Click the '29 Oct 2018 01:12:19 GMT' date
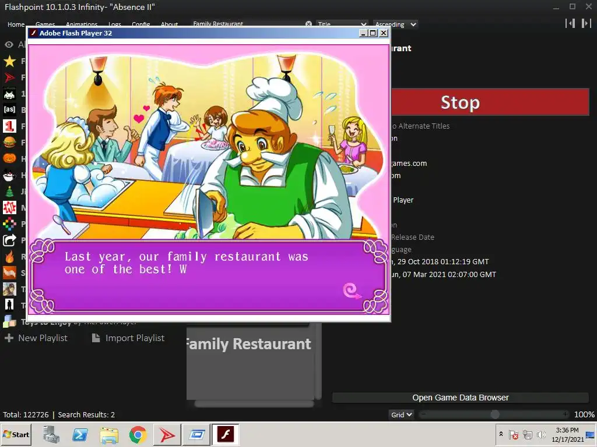The width and height of the screenshot is (597, 447). click(443, 261)
